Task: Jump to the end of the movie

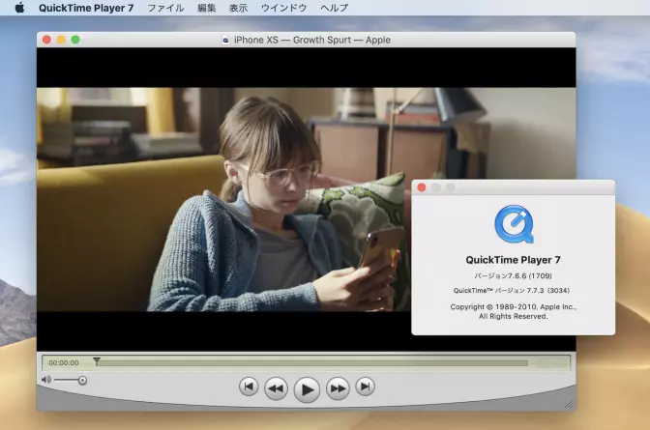Action: pos(366,387)
